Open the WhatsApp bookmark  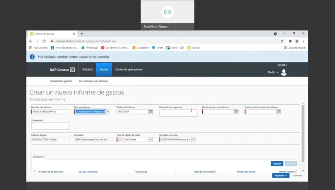pyautogui.click(x=90, y=48)
